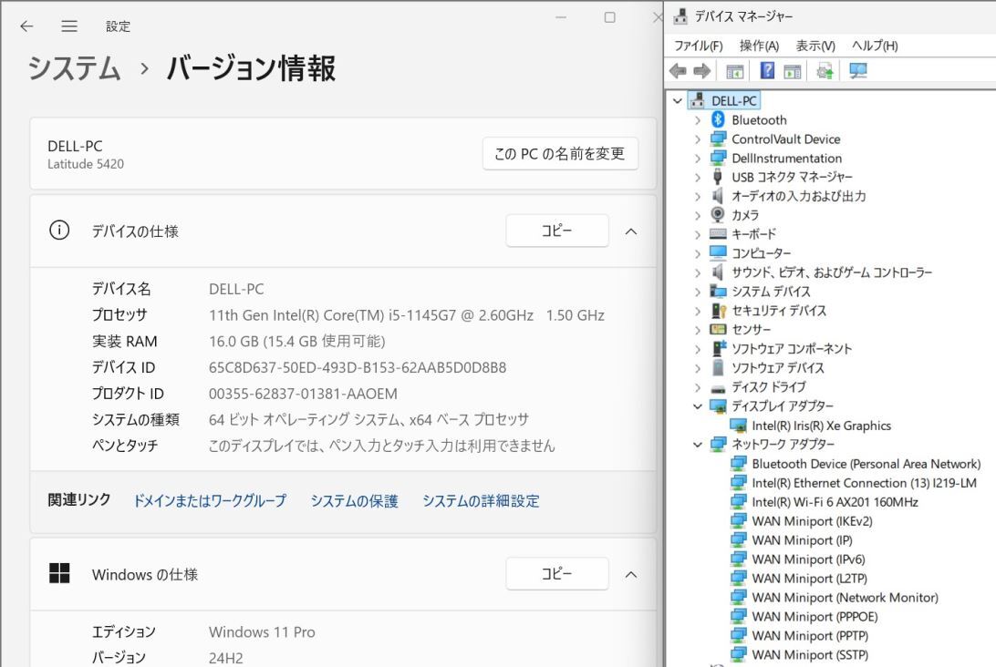Click the adapter icon for Intel(R) Iris(R) Xe Graphics
This screenshot has width=996, height=667.
click(738, 426)
